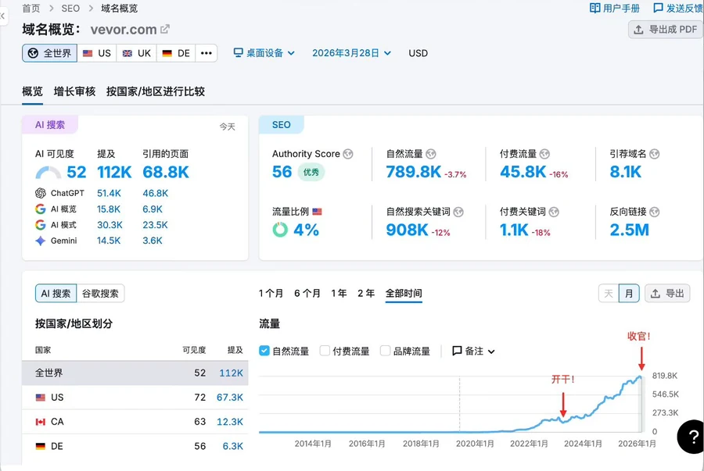
Task: Select AI 搜索 toggle button
Action: point(56,294)
